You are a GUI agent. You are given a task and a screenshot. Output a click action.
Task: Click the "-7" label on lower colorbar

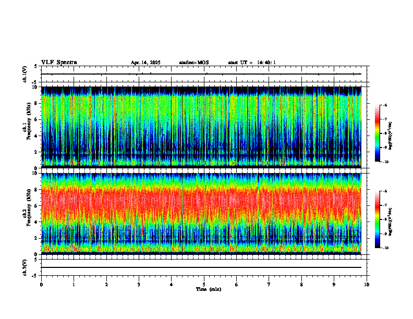(385, 205)
